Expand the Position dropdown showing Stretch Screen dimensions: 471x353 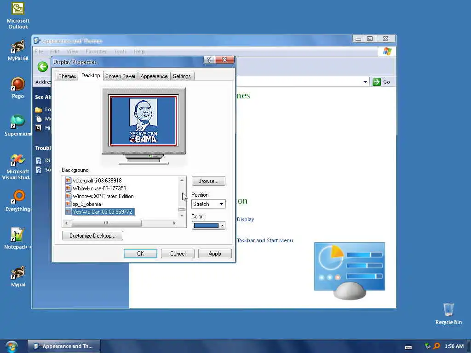221,204
